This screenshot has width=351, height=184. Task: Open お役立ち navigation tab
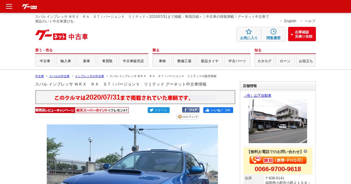coord(306,61)
